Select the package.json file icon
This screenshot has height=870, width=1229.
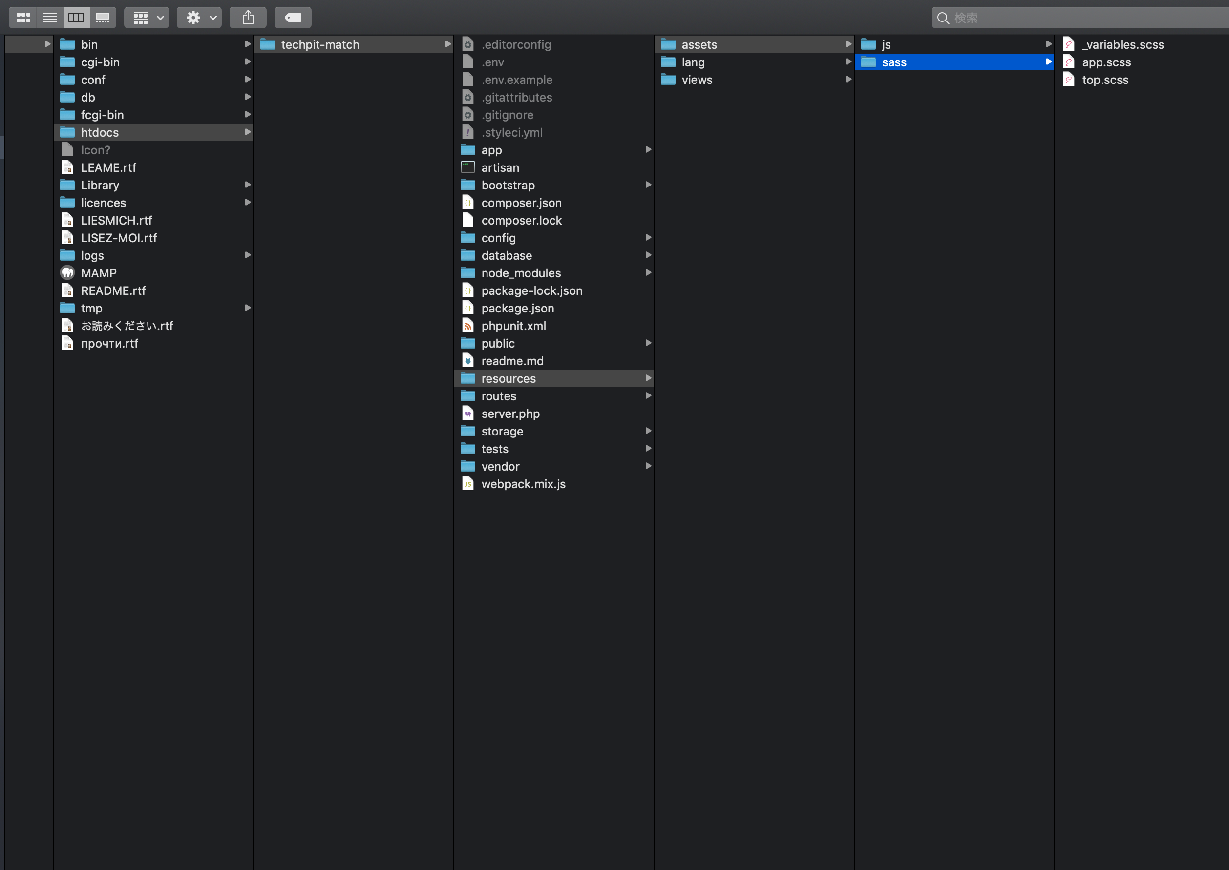468,308
